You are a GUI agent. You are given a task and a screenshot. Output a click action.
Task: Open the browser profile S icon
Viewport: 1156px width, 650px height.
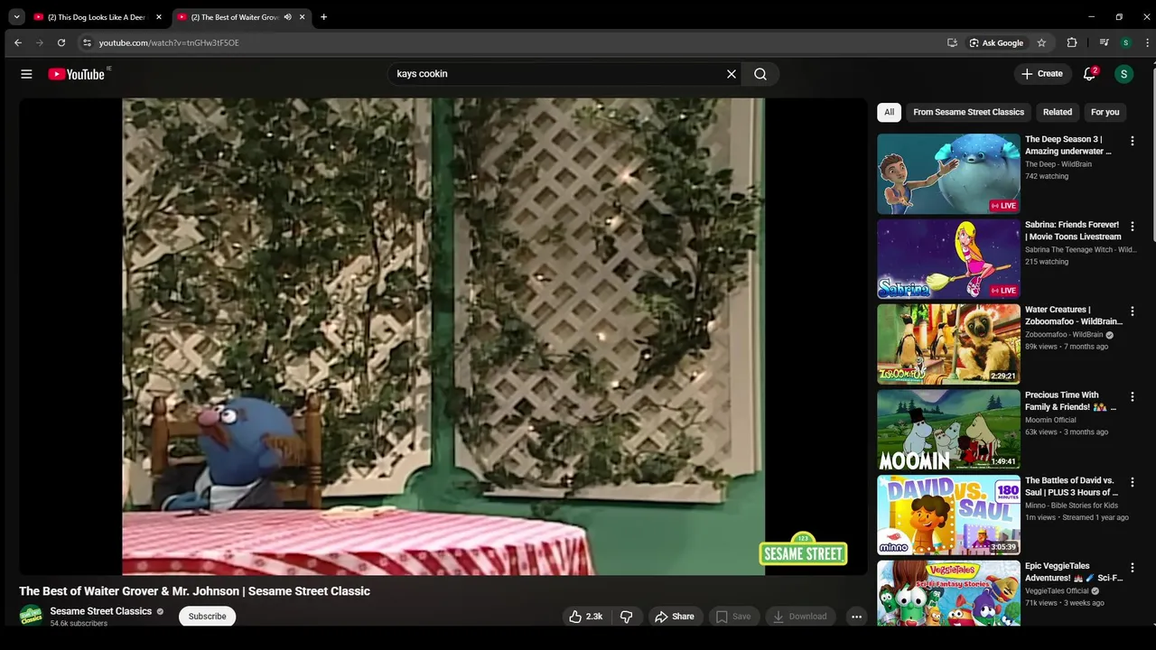[x=1125, y=42]
